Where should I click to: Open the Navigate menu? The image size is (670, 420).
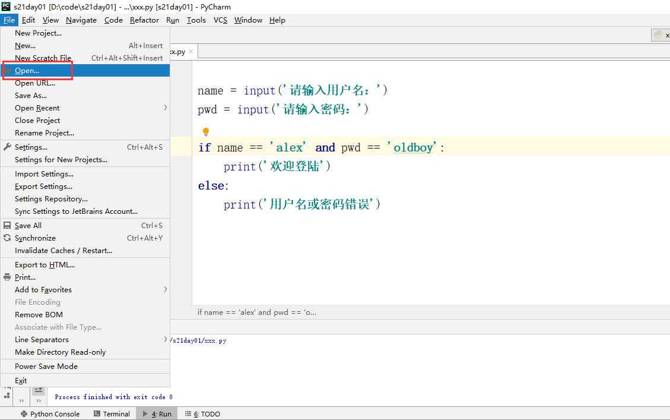(81, 20)
